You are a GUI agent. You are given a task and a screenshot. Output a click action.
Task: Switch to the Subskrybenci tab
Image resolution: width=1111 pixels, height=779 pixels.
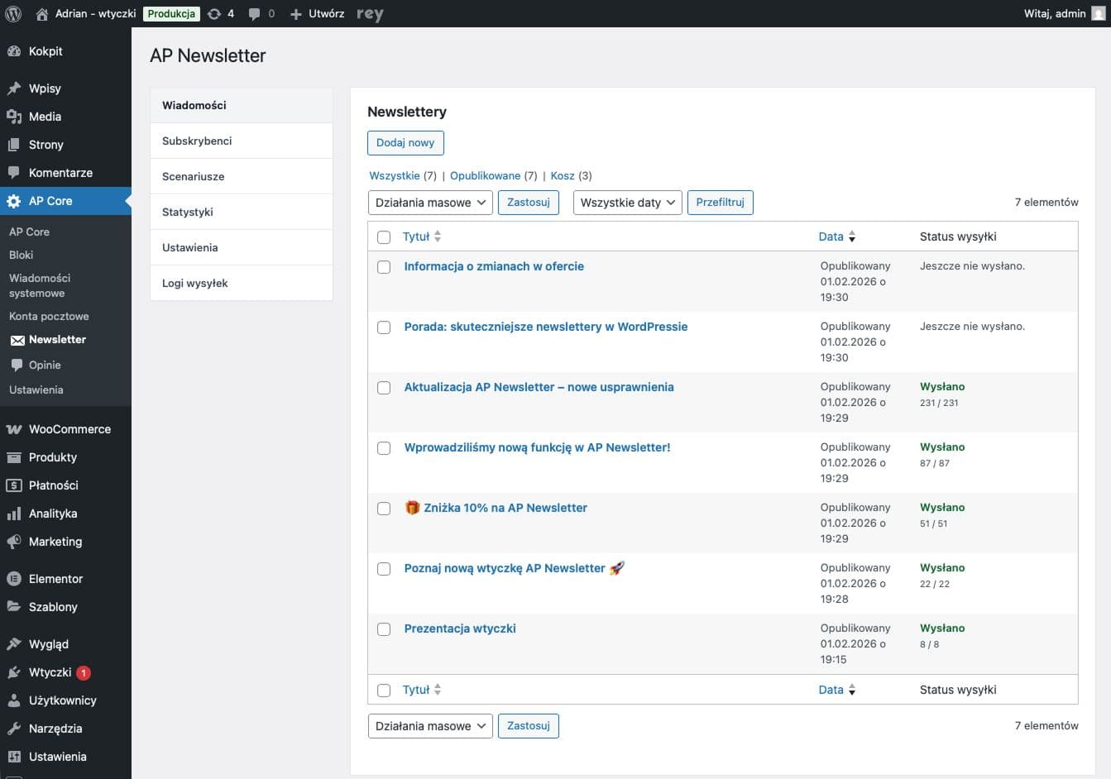[x=197, y=141]
